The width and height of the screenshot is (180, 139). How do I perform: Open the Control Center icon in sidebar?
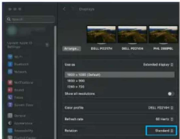10,137
